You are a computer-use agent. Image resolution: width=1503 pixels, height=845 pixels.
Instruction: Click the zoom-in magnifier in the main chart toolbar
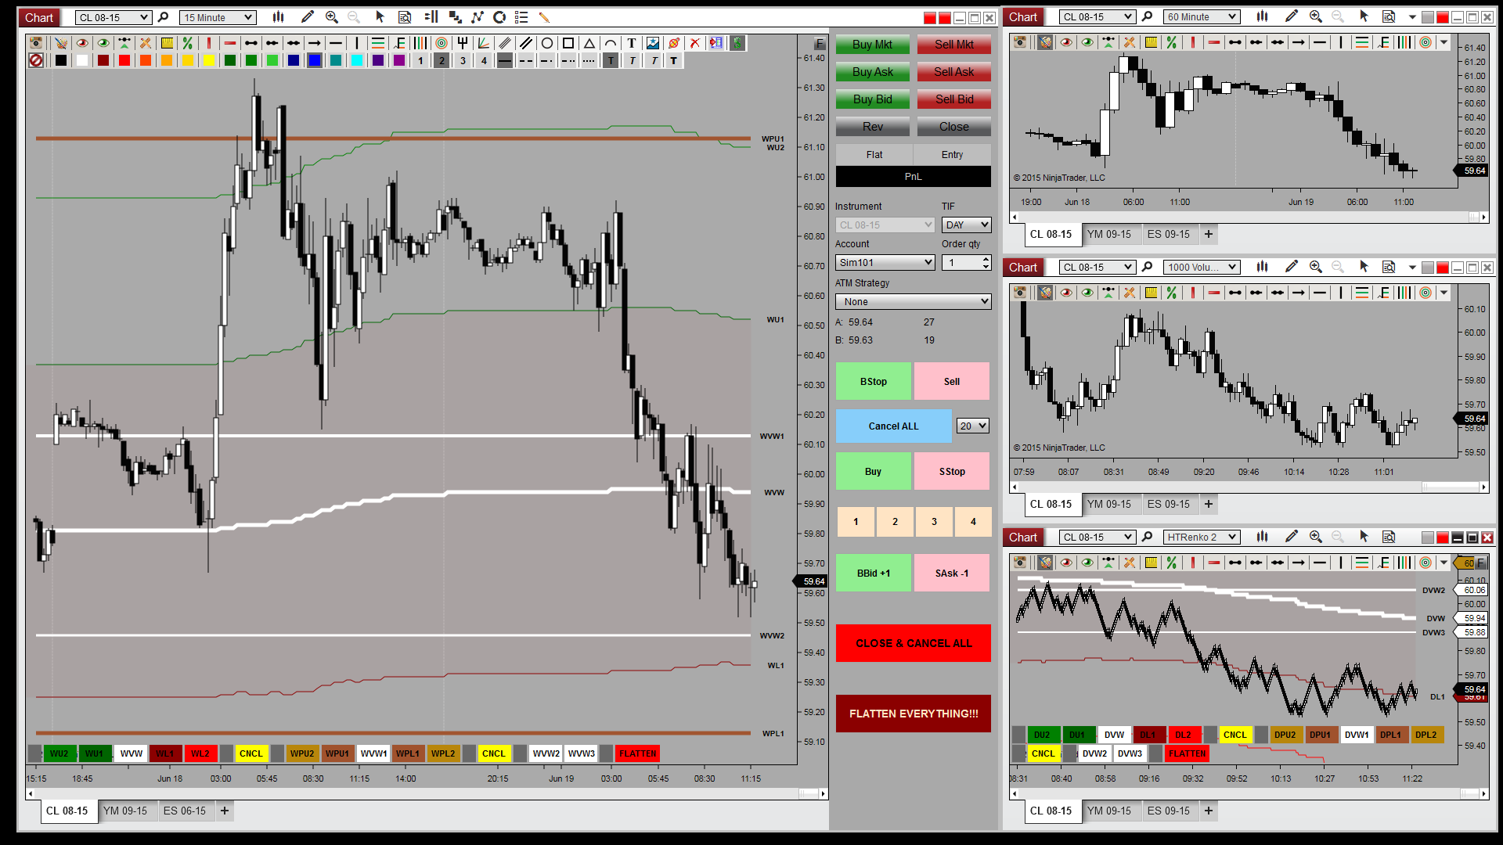(332, 17)
